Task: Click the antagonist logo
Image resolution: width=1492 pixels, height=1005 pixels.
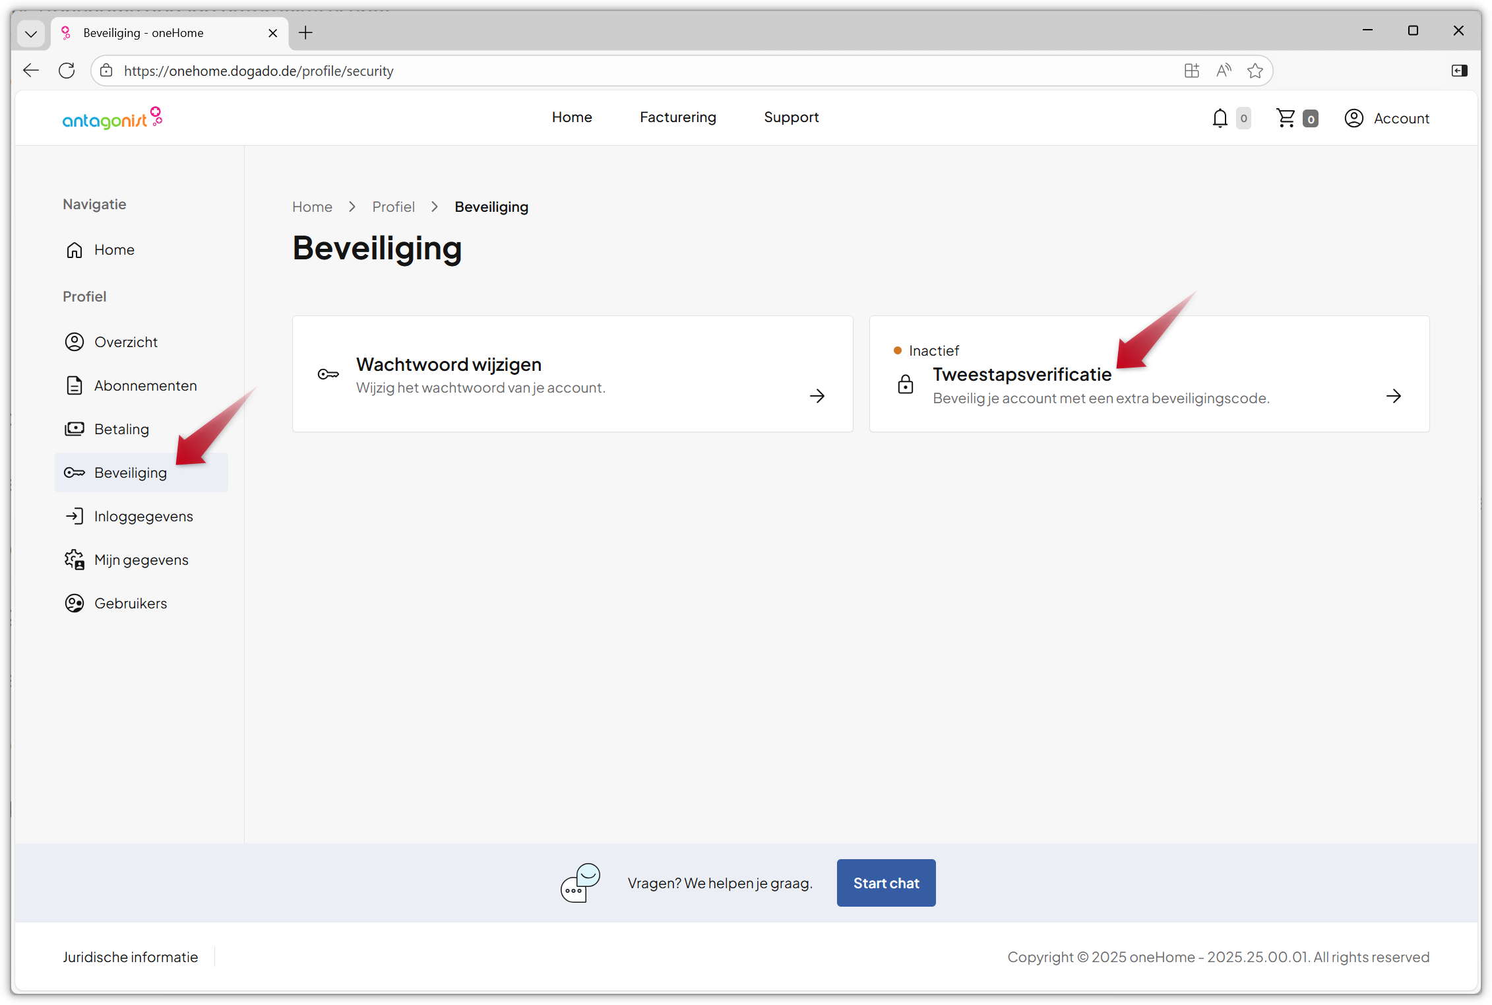Action: coord(112,117)
